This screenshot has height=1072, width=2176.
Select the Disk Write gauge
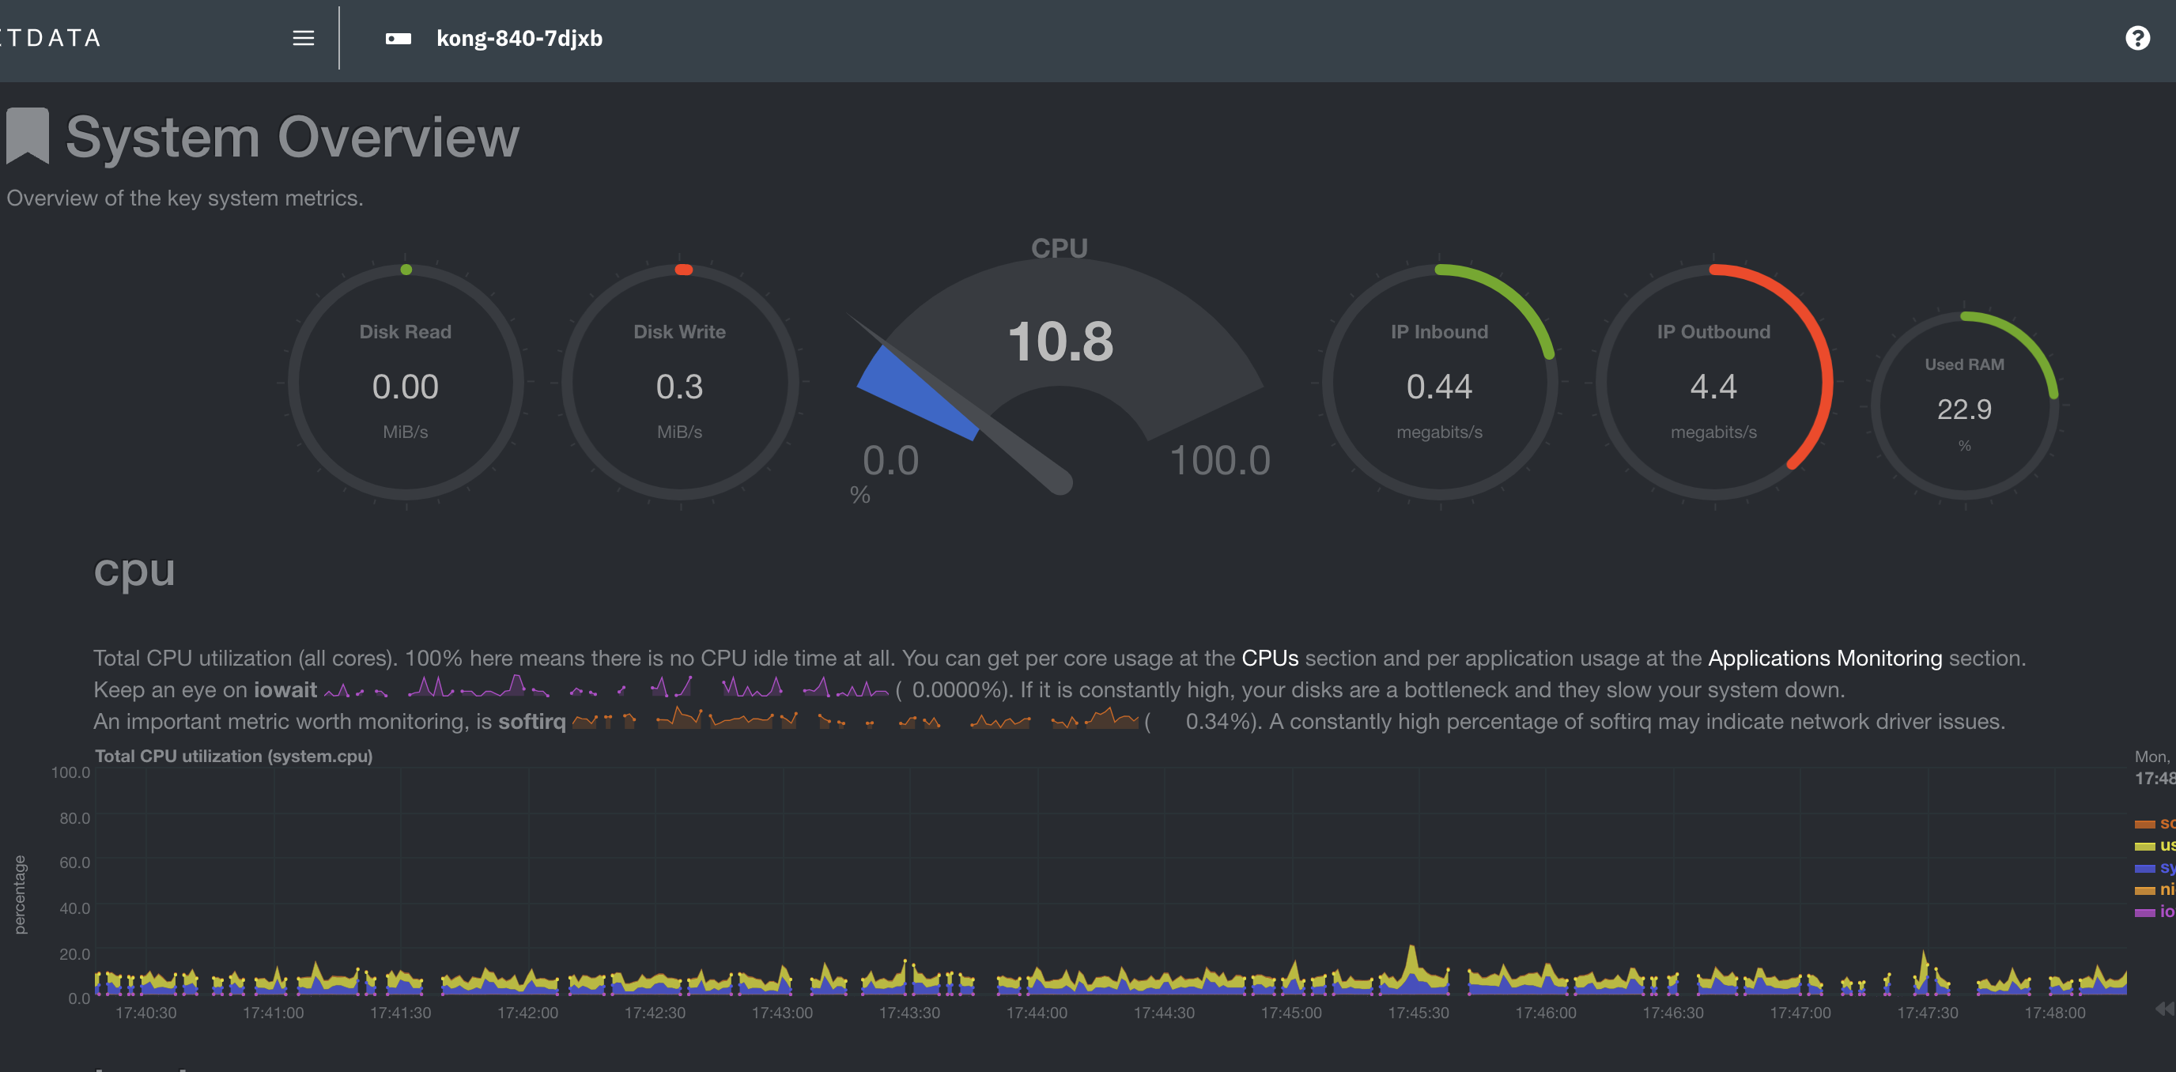coord(680,384)
